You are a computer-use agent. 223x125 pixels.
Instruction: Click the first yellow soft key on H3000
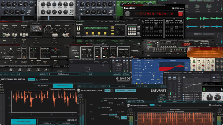tap(87, 33)
